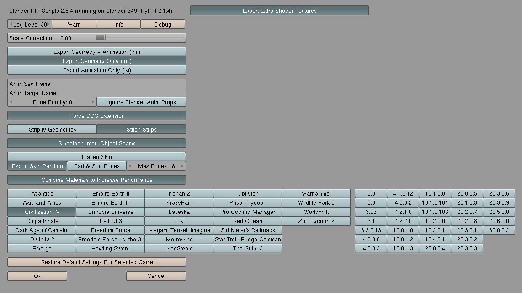Choose Fallout 3 as target game
The height and width of the screenshot is (293, 522).
111,221
